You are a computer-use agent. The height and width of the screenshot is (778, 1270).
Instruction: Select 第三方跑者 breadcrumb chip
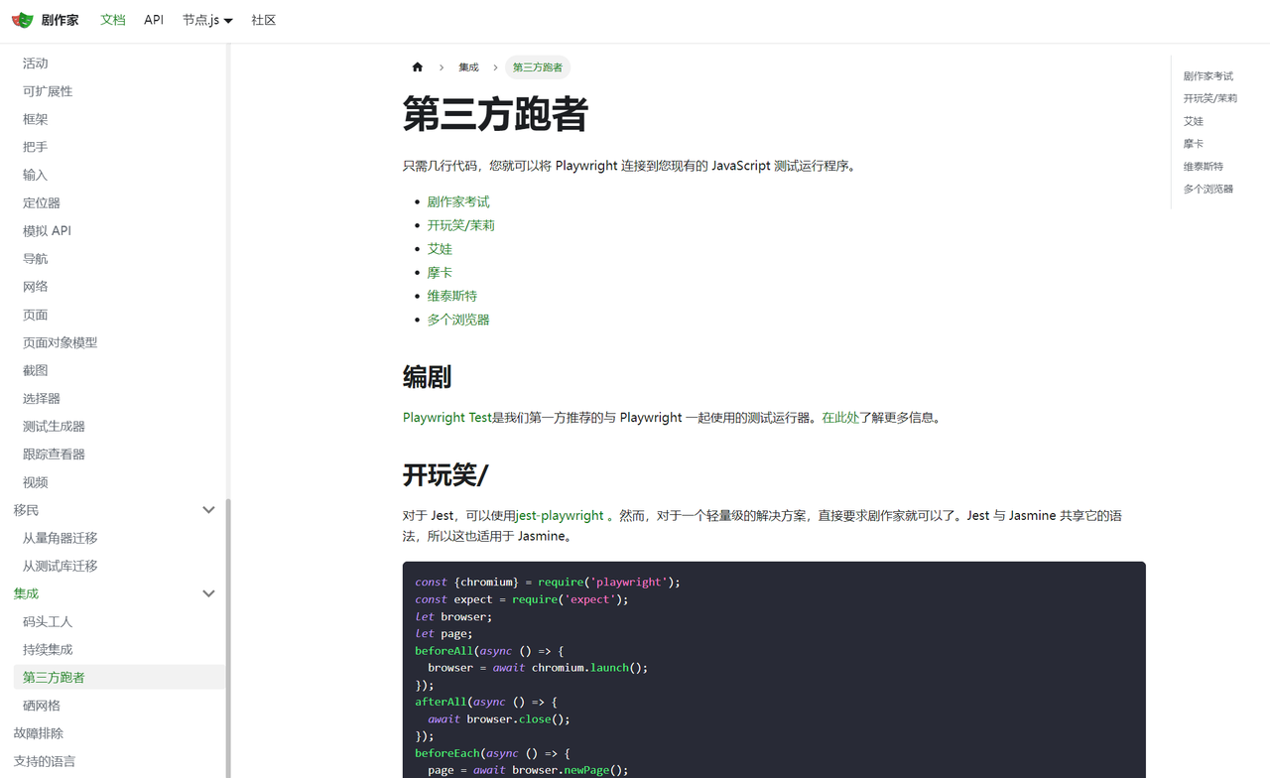click(x=538, y=67)
